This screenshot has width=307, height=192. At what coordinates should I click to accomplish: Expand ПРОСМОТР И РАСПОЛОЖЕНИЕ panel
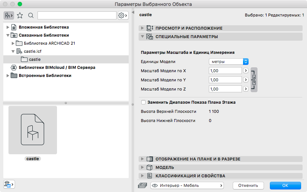click(142, 28)
